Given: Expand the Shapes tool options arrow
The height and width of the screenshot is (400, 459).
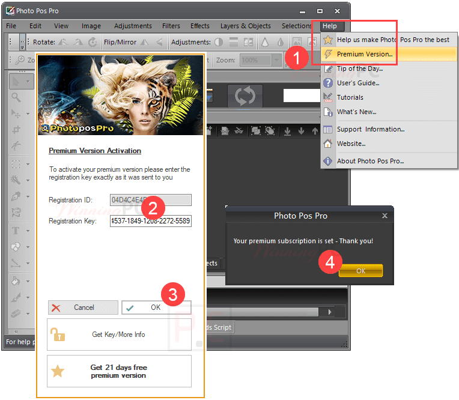Looking at the screenshot, I should [x=28, y=247].
